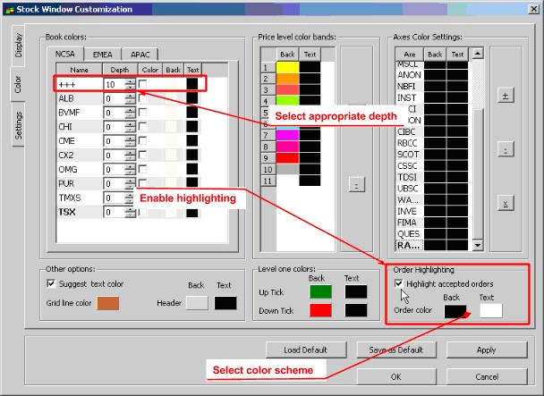Switch to the EMEA book colors tab
The height and width of the screenshot is (396, 544).
103,54
